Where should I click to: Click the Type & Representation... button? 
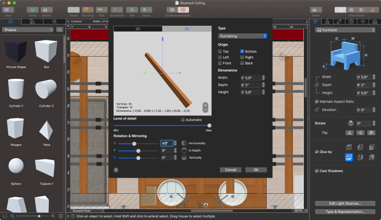point(345,212)
